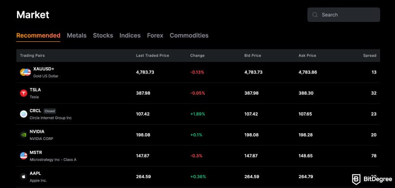Click XAUUSD+ last price 4,783.73
The height and width of the screenshot is (188, 395).
[x=145, y=72]
